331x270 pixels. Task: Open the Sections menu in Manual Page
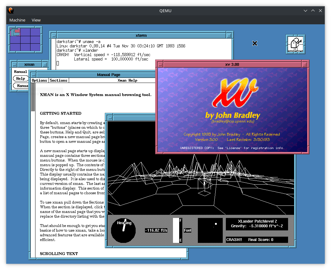(58, 80)
